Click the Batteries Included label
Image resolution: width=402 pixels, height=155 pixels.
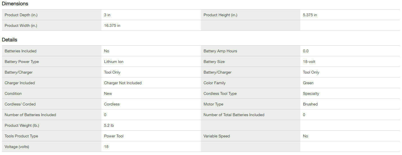click(x=20, y=51)
